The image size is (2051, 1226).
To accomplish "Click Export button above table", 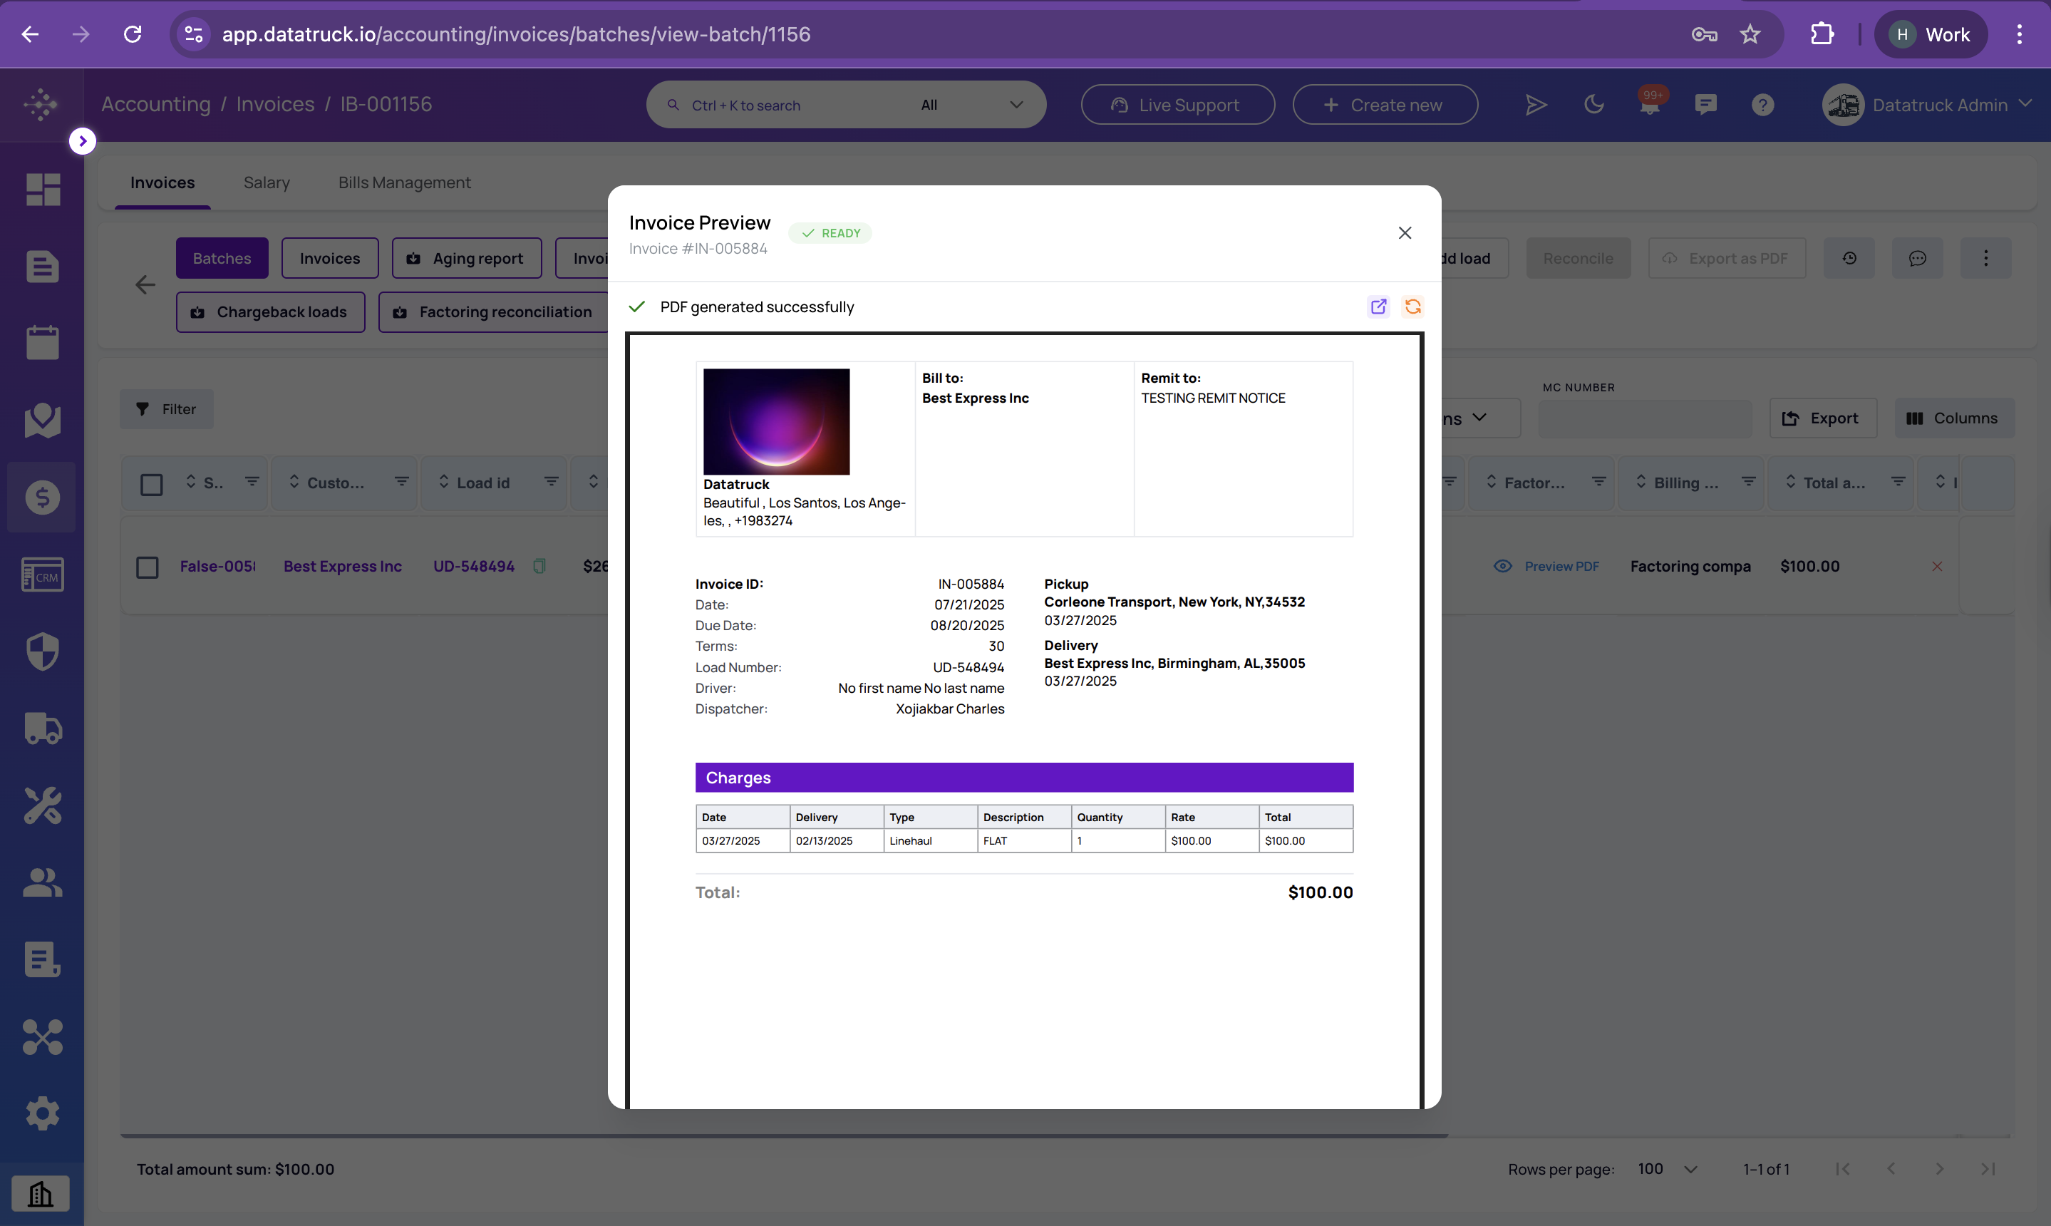I will (x=1822, y=418).
